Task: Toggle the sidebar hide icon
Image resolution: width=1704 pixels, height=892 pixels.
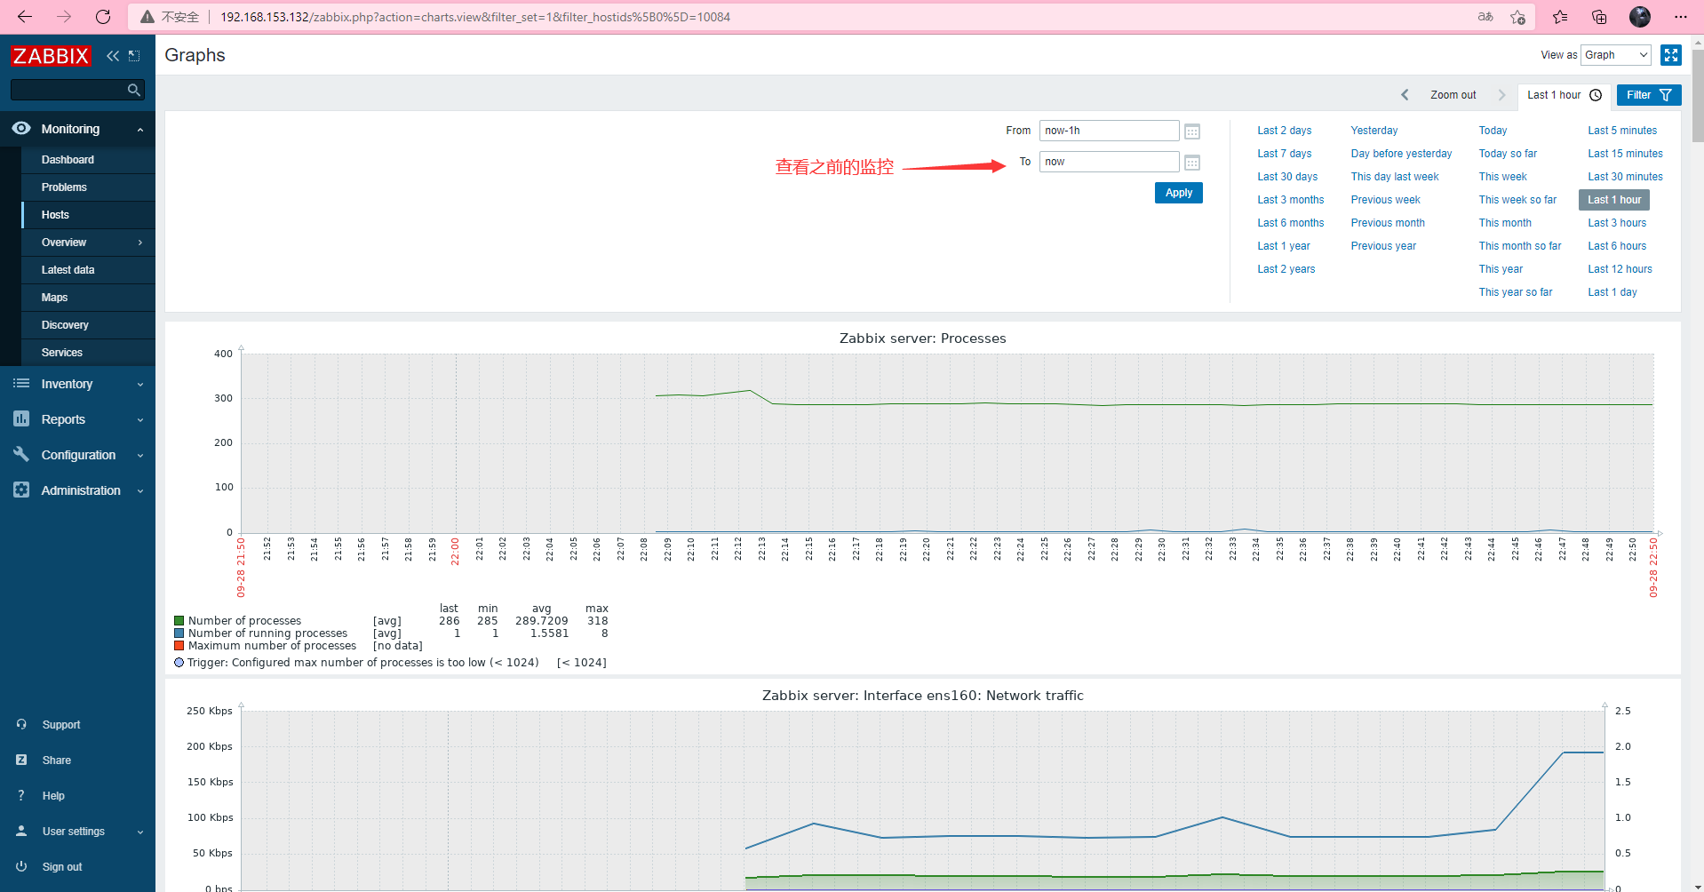Action: (134, 56)
